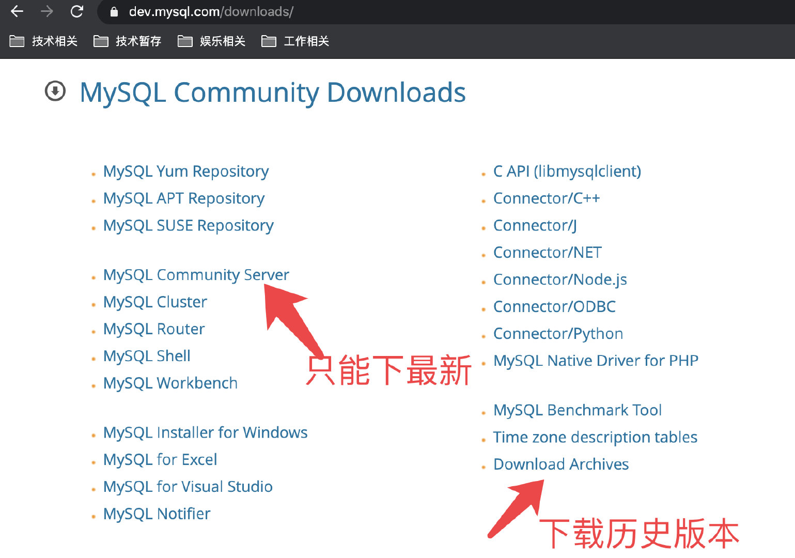Click the browser forward arrow
Viewport: 795px width, 558px height.
pos(47,11)
